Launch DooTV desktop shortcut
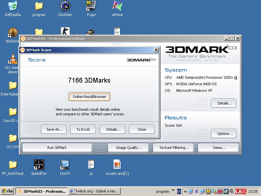 coord(65,165)
